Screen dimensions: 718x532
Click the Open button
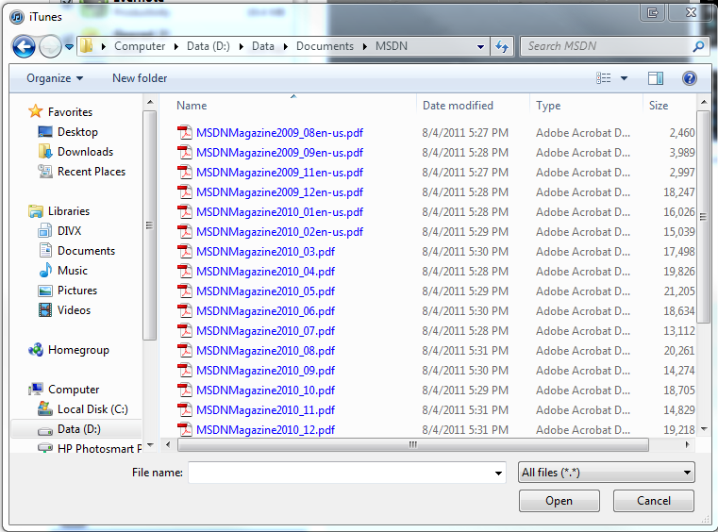tap(559, 501)
